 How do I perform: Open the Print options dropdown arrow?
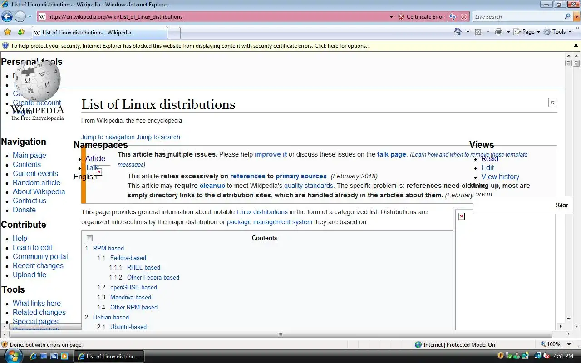(508, 32)
